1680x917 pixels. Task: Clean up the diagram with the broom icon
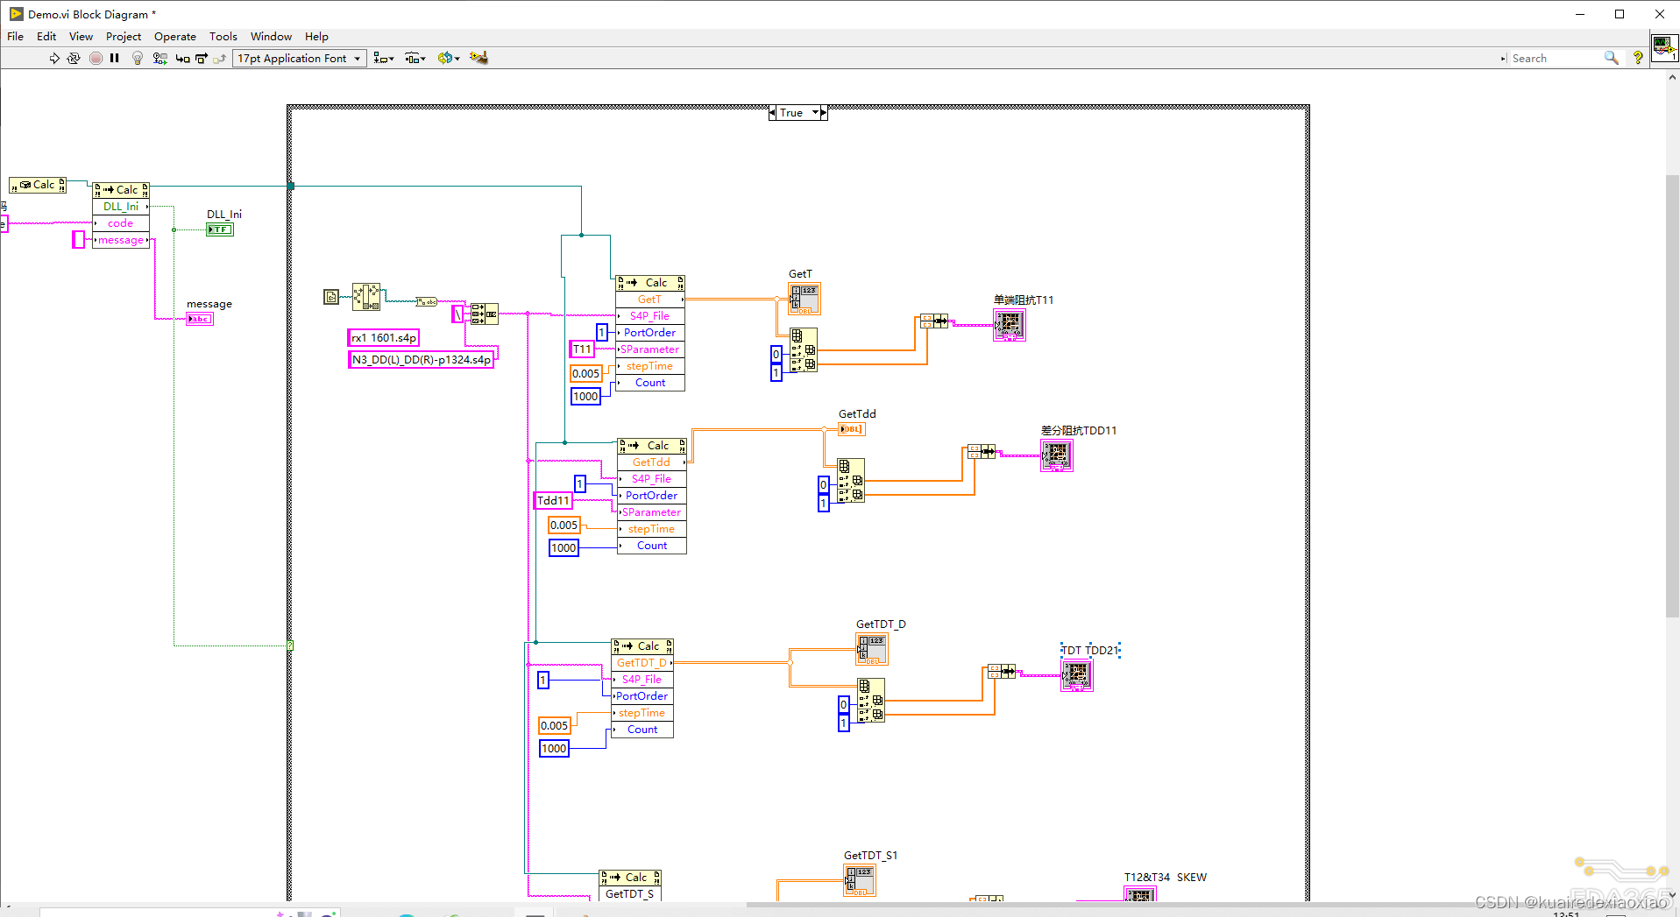tap(478, 58)
